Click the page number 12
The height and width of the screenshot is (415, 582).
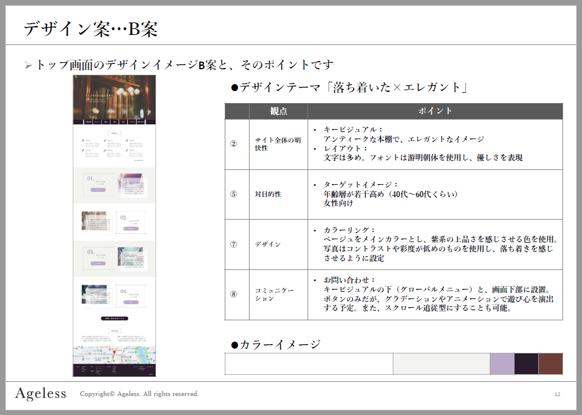click(x=557, y=394)
